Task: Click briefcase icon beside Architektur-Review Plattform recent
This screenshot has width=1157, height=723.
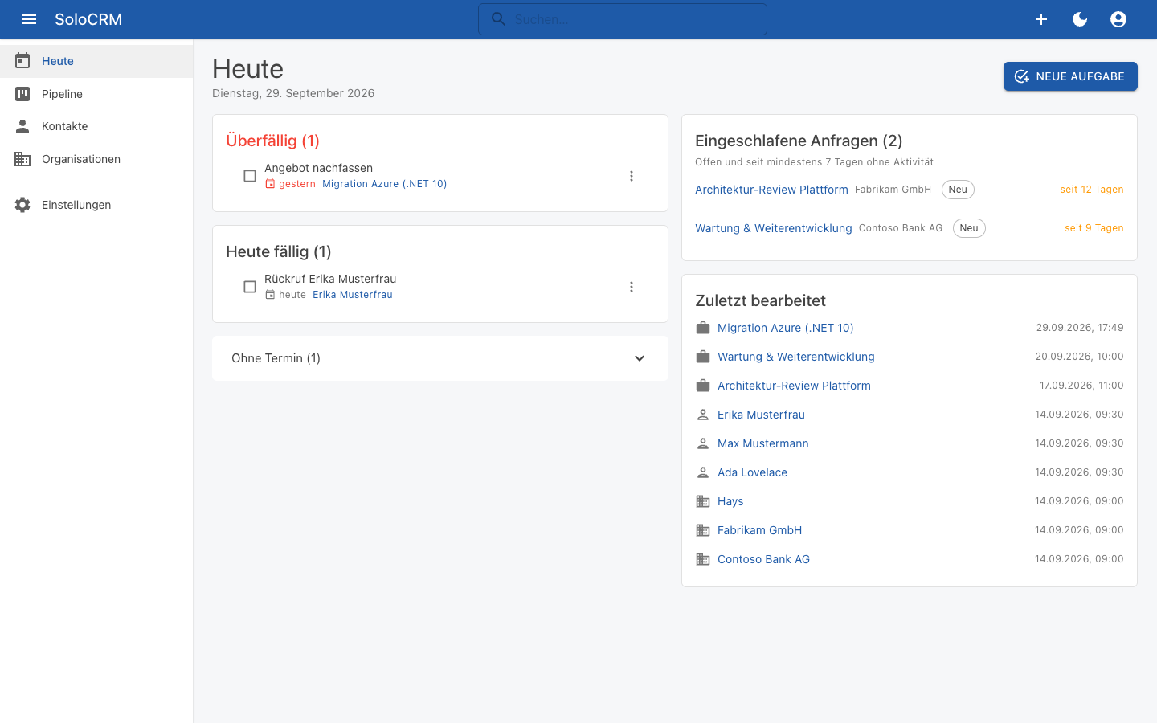Action: pyautogui.click(x=703, y=386)
